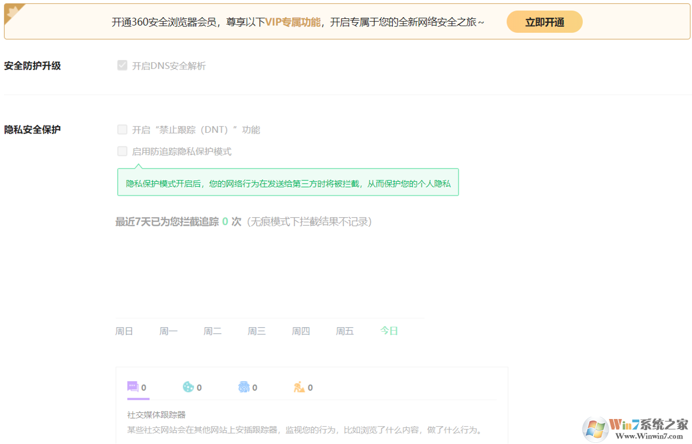The height and width of the screenshot is (444, 692).
Task: Select the social media tracker category icon
Action: point(133,387)
